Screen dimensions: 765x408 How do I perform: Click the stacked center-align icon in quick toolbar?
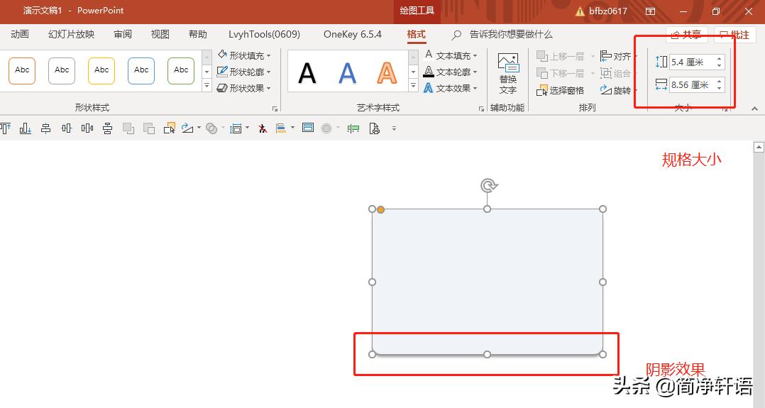pos(107,128)
